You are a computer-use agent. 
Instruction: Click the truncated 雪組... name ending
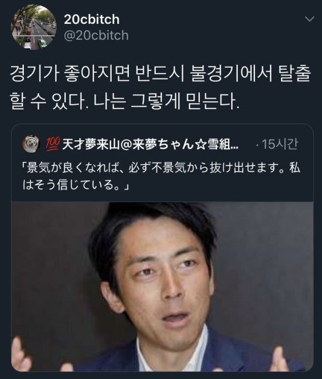click(223, 144)
